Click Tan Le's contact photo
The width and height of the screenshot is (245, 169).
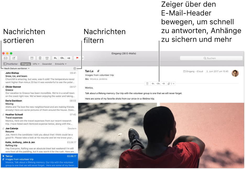pos(235,73)
